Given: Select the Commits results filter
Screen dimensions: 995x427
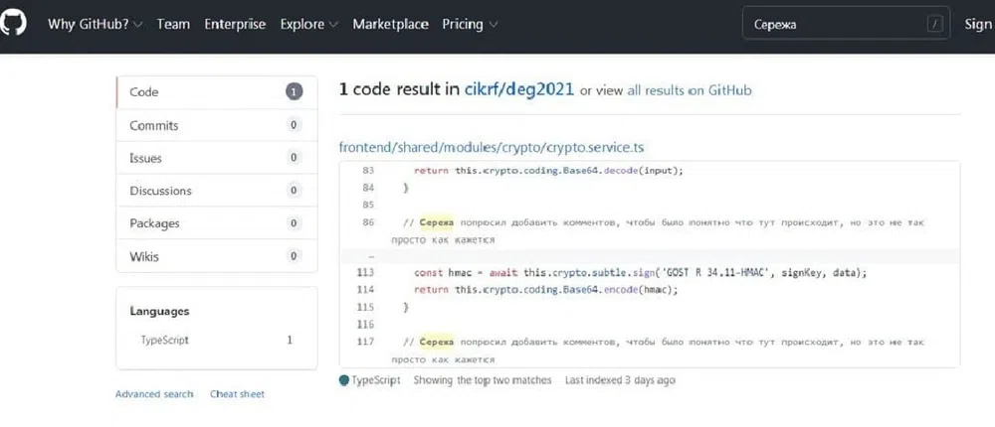Looking at the screenshot, I should (216, 125).
